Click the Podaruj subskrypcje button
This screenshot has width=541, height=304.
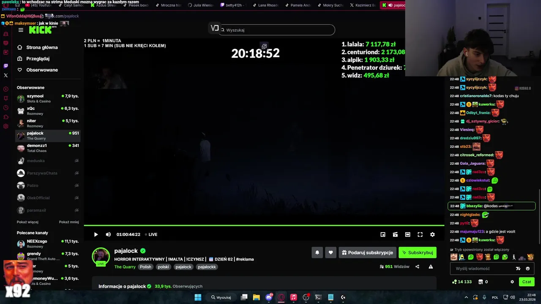(x=367, y=252)
